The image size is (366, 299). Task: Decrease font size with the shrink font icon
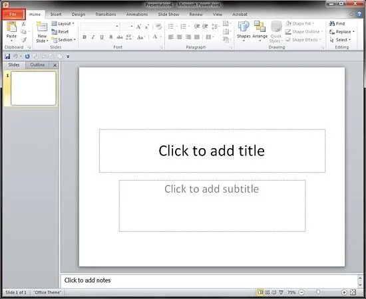click(x=146, y=27)
